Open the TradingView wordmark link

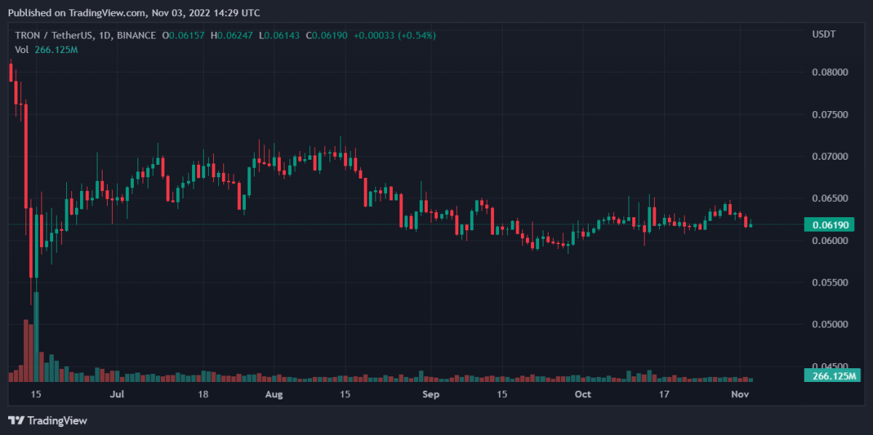click(x=57, y=420)
